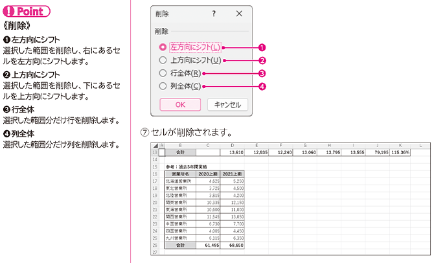
Task: Select the 左方向にシフト radio button
Action: tap(163, 47)
